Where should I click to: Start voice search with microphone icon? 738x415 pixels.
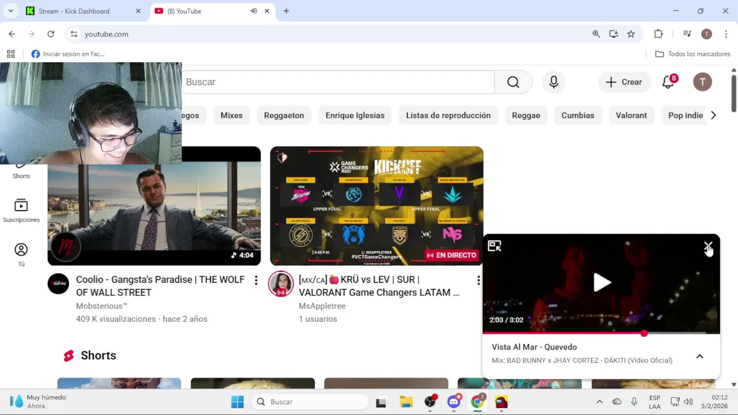pos(553,82)
